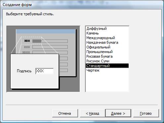
Task: Finish the wizard with Готово
Action: click(146, 113)
